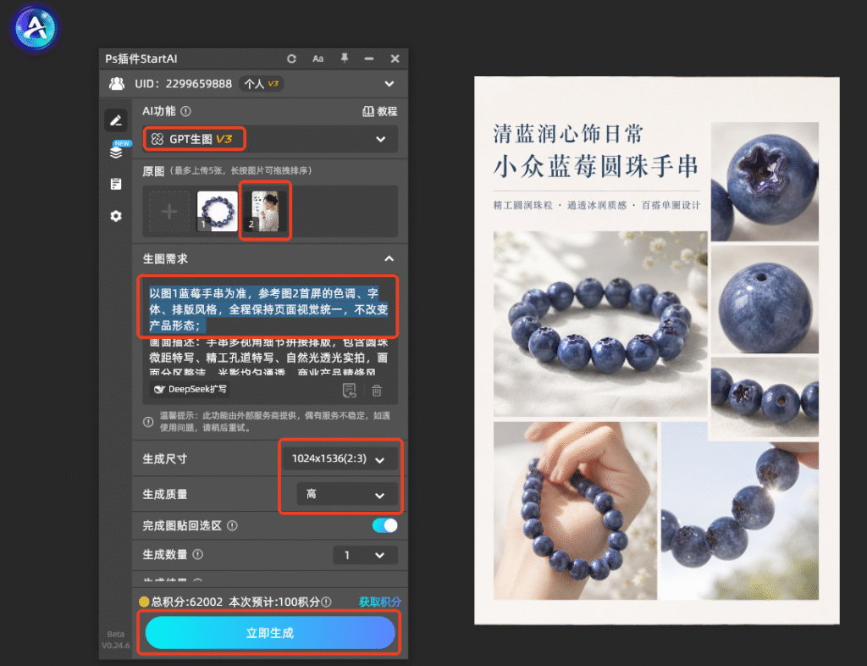Clear the prompt with the trash icon

(x=377, y=391)
